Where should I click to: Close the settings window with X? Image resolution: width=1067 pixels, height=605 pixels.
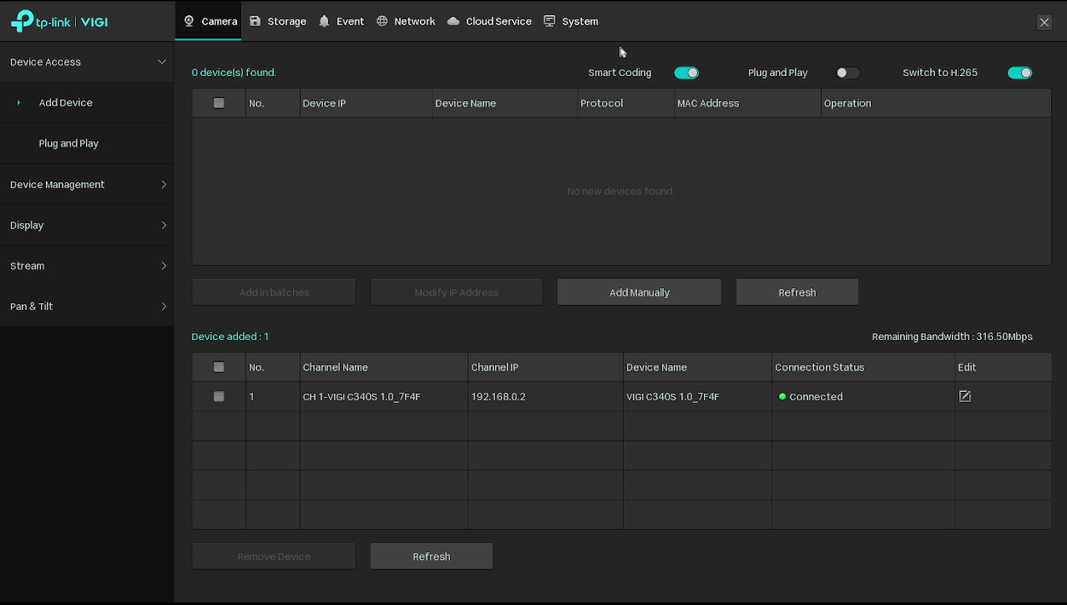(x=1044, y=22)
